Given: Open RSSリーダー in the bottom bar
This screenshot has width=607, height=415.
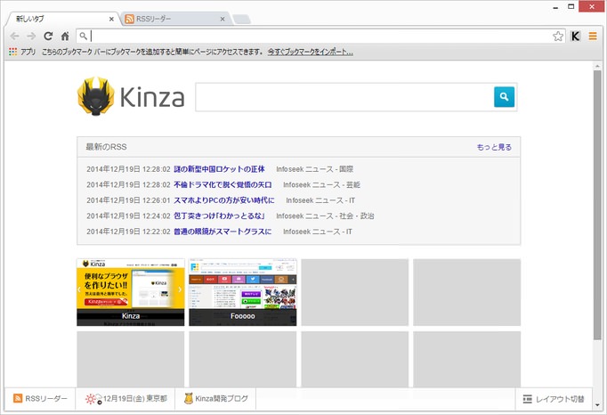Looking at the screenshot, I should 40,398.
